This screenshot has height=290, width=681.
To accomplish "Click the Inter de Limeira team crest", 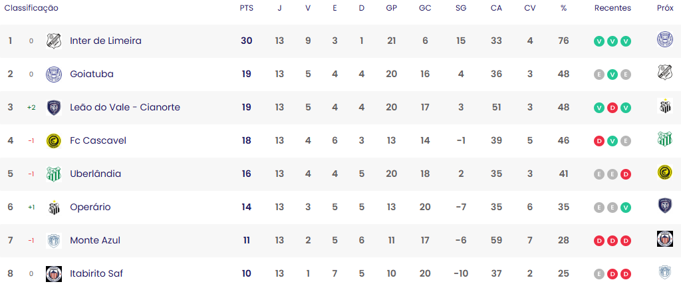I will [54, 41].
